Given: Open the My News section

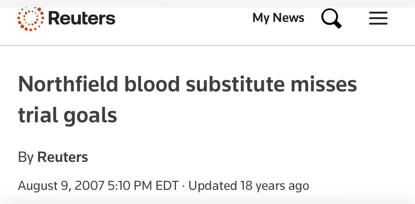Looking at the screenshot, I should pyautogui.click(x=278, y=18).
